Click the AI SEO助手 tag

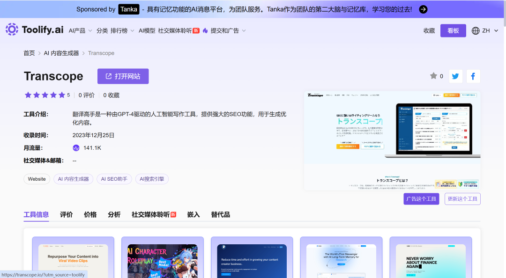point(114,179)
